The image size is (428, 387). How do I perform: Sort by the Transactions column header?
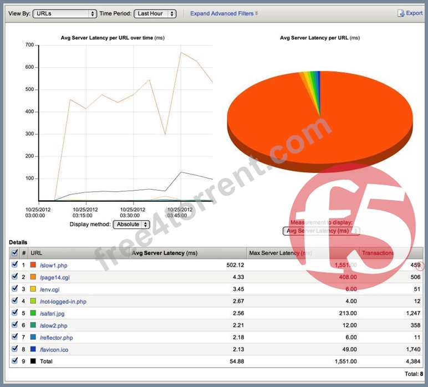tap(391, 253)
